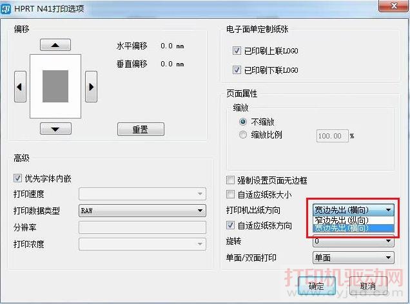Viewport: 410px width, 304px height.
Task: Uncheck 优先字体内嵌 option
Action: tap(18, 178)
